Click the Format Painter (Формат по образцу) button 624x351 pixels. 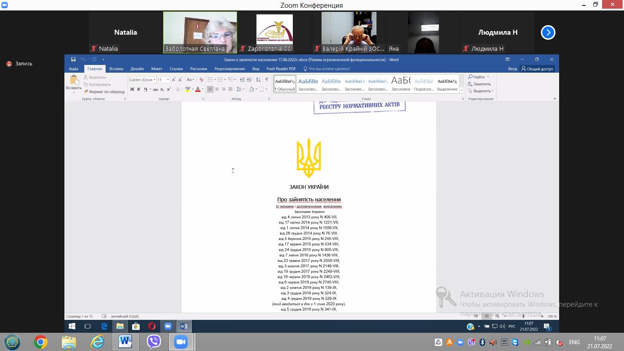tap(104, 91)
